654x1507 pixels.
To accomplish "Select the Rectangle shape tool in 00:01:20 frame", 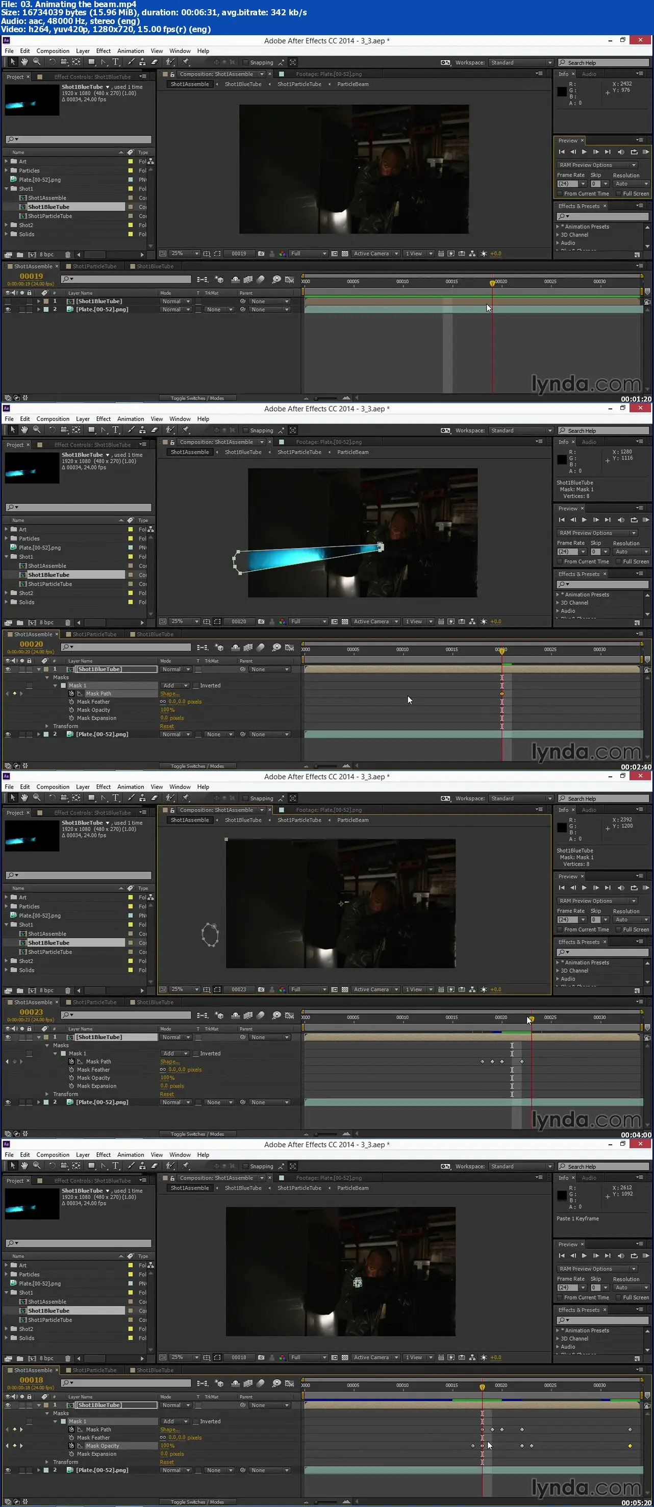I will (x=91, y=62).
